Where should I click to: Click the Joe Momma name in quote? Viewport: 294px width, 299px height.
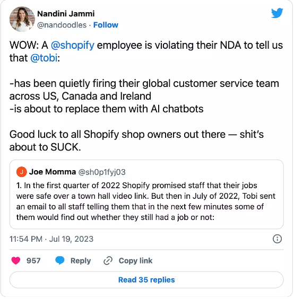(53, 172)
